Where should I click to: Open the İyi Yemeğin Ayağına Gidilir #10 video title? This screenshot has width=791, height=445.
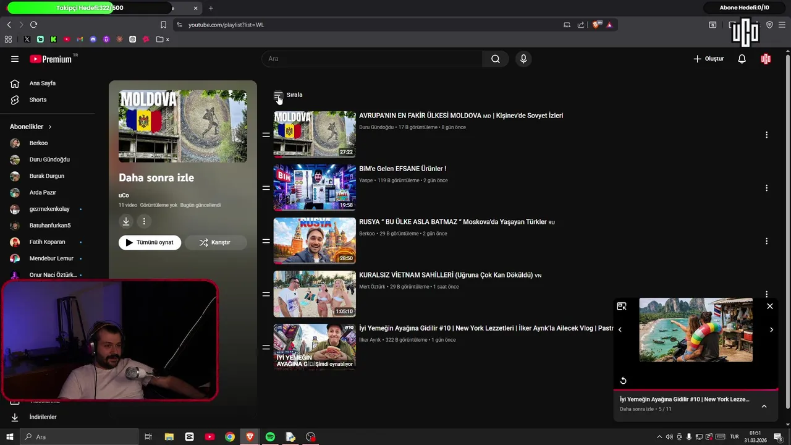pos(486,328)
